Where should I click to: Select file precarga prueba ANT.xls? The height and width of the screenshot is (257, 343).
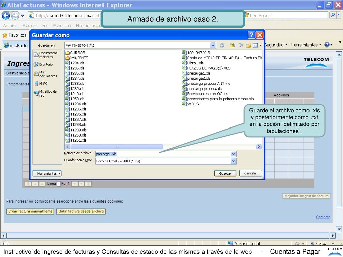coord(206,83)
